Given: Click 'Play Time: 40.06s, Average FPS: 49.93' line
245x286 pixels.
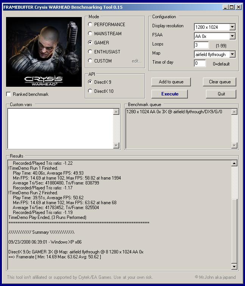Looking at the screenshot, I should coord(48,173).
